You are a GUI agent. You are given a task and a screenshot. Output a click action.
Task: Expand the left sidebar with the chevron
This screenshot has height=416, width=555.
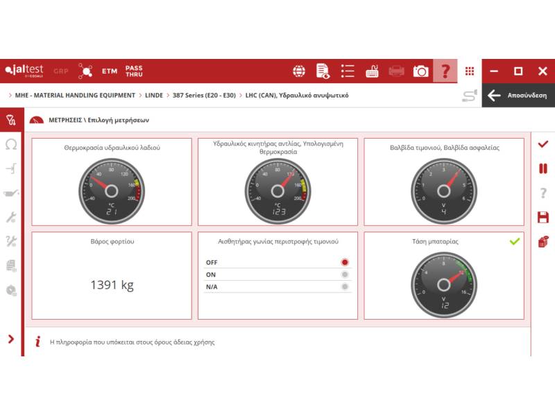click(x=11, y=339)
